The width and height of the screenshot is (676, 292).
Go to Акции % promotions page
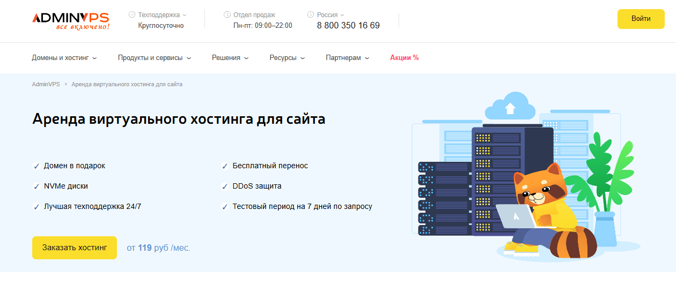[x=404, y=58]
